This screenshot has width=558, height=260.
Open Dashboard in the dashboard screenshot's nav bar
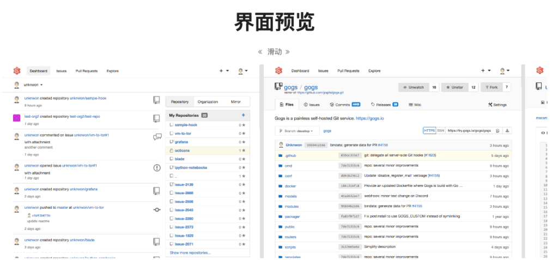pyautogui.click(x=39, y=71)
